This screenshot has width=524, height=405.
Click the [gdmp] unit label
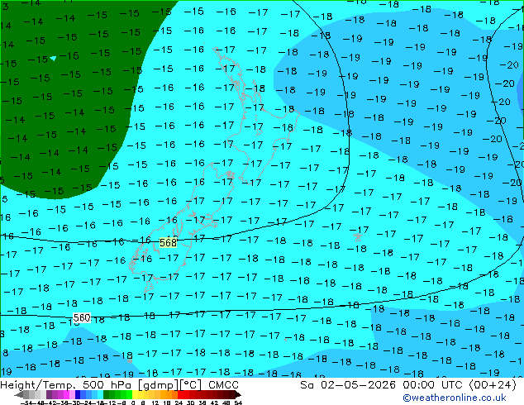(159, 385)
